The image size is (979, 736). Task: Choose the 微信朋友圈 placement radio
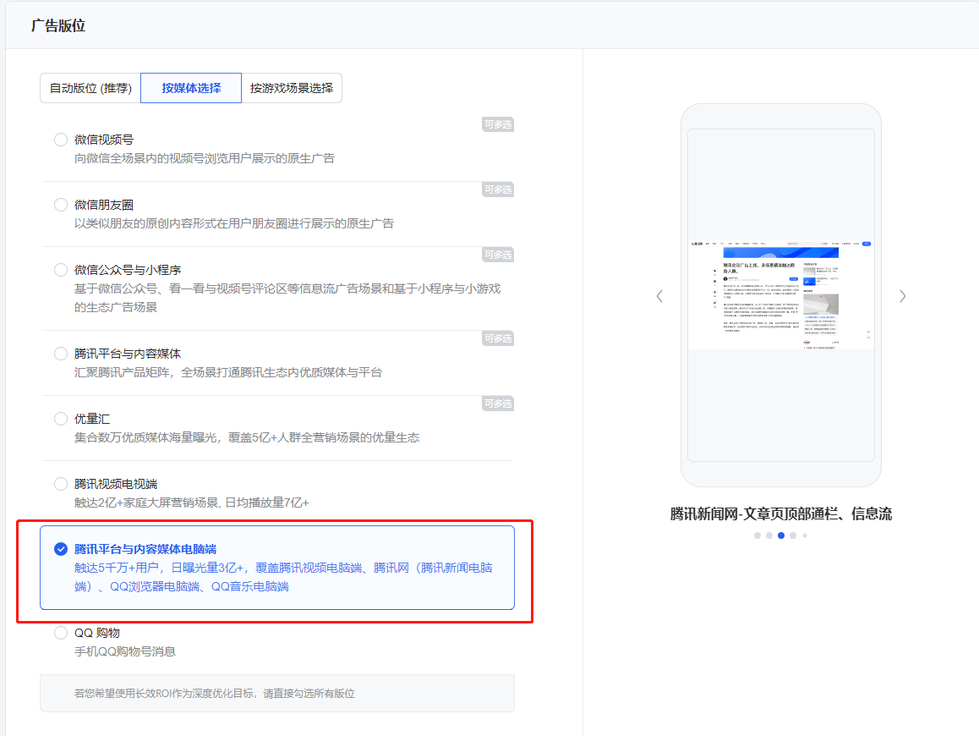pos(61,205)
